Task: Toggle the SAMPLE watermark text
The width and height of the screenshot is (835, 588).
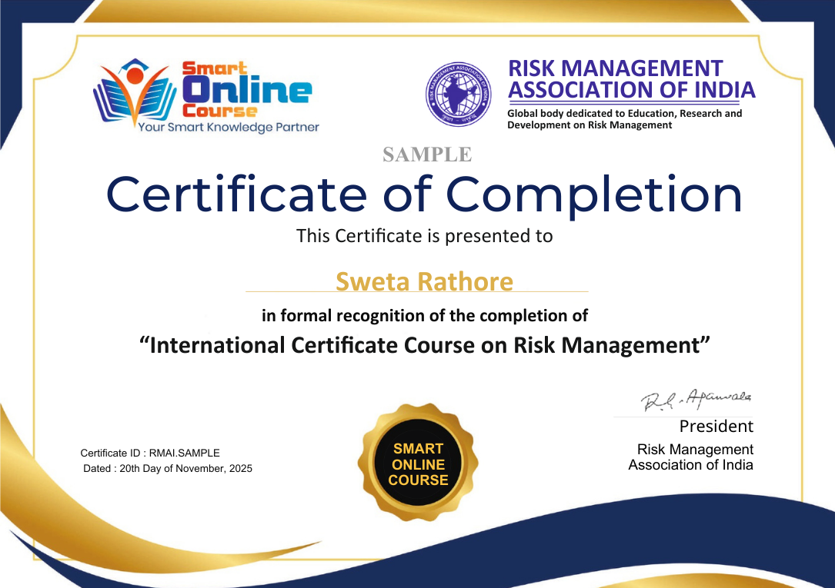Action: pos(426,154)
